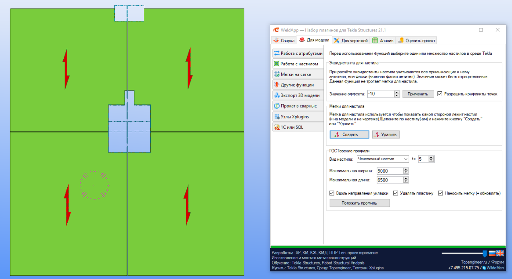This screenshot has width=512, height=279.
Task: Click the crossed-tools icon on the Для чертежей tab
Action: pyautogui.click(x=336, y=40)
